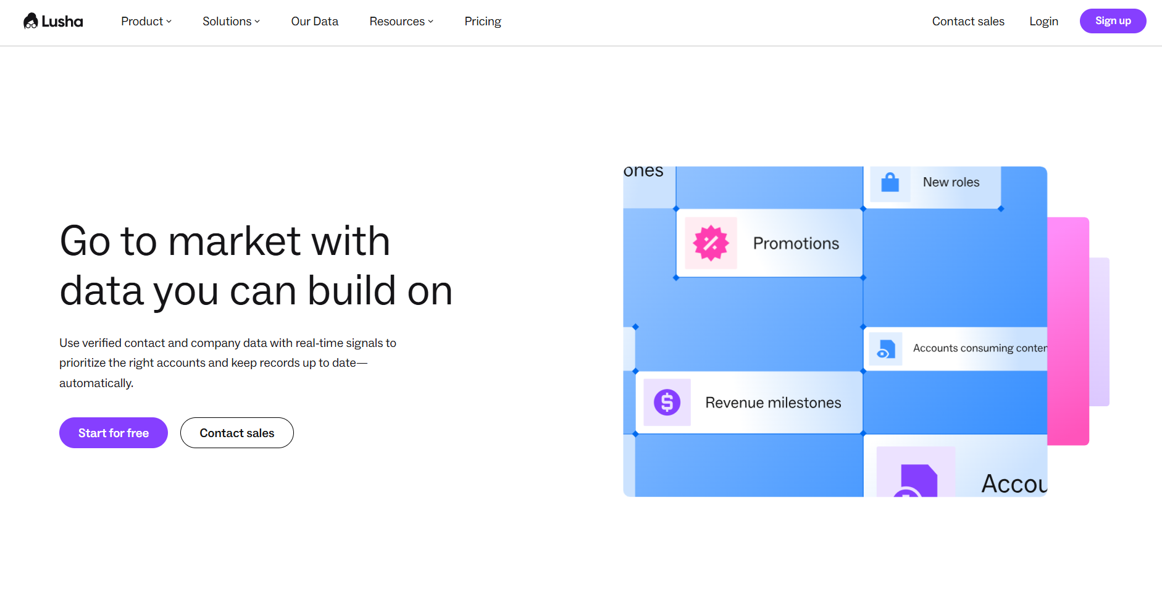This screenshot has width=1162, height=605.
Task: Go to the Pricing page
Action: coord(482,22)
